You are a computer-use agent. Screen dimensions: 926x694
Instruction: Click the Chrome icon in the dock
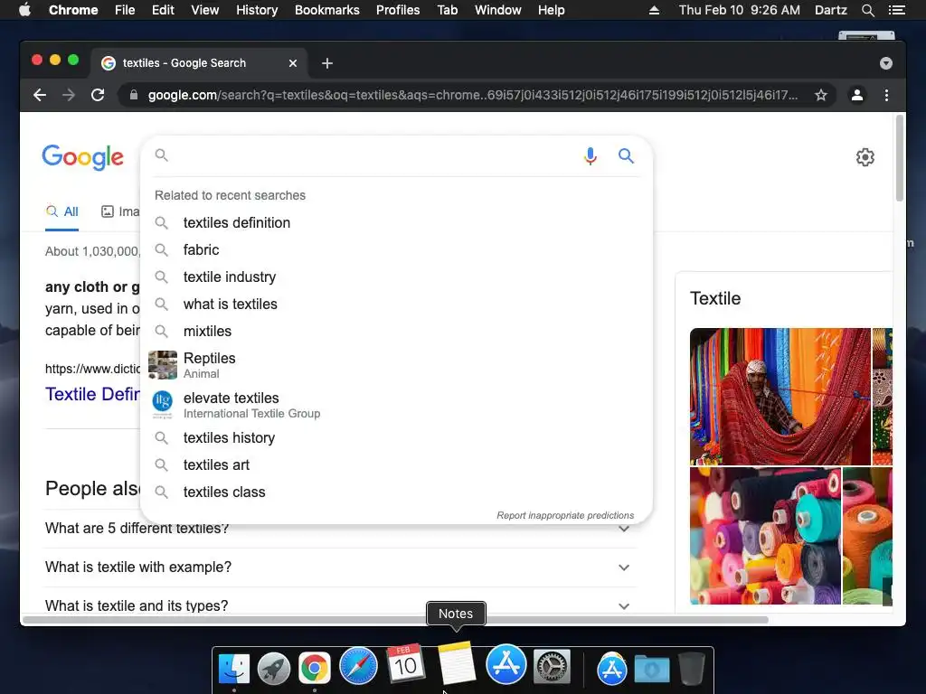pyautogui.click(x=314, y=668)
